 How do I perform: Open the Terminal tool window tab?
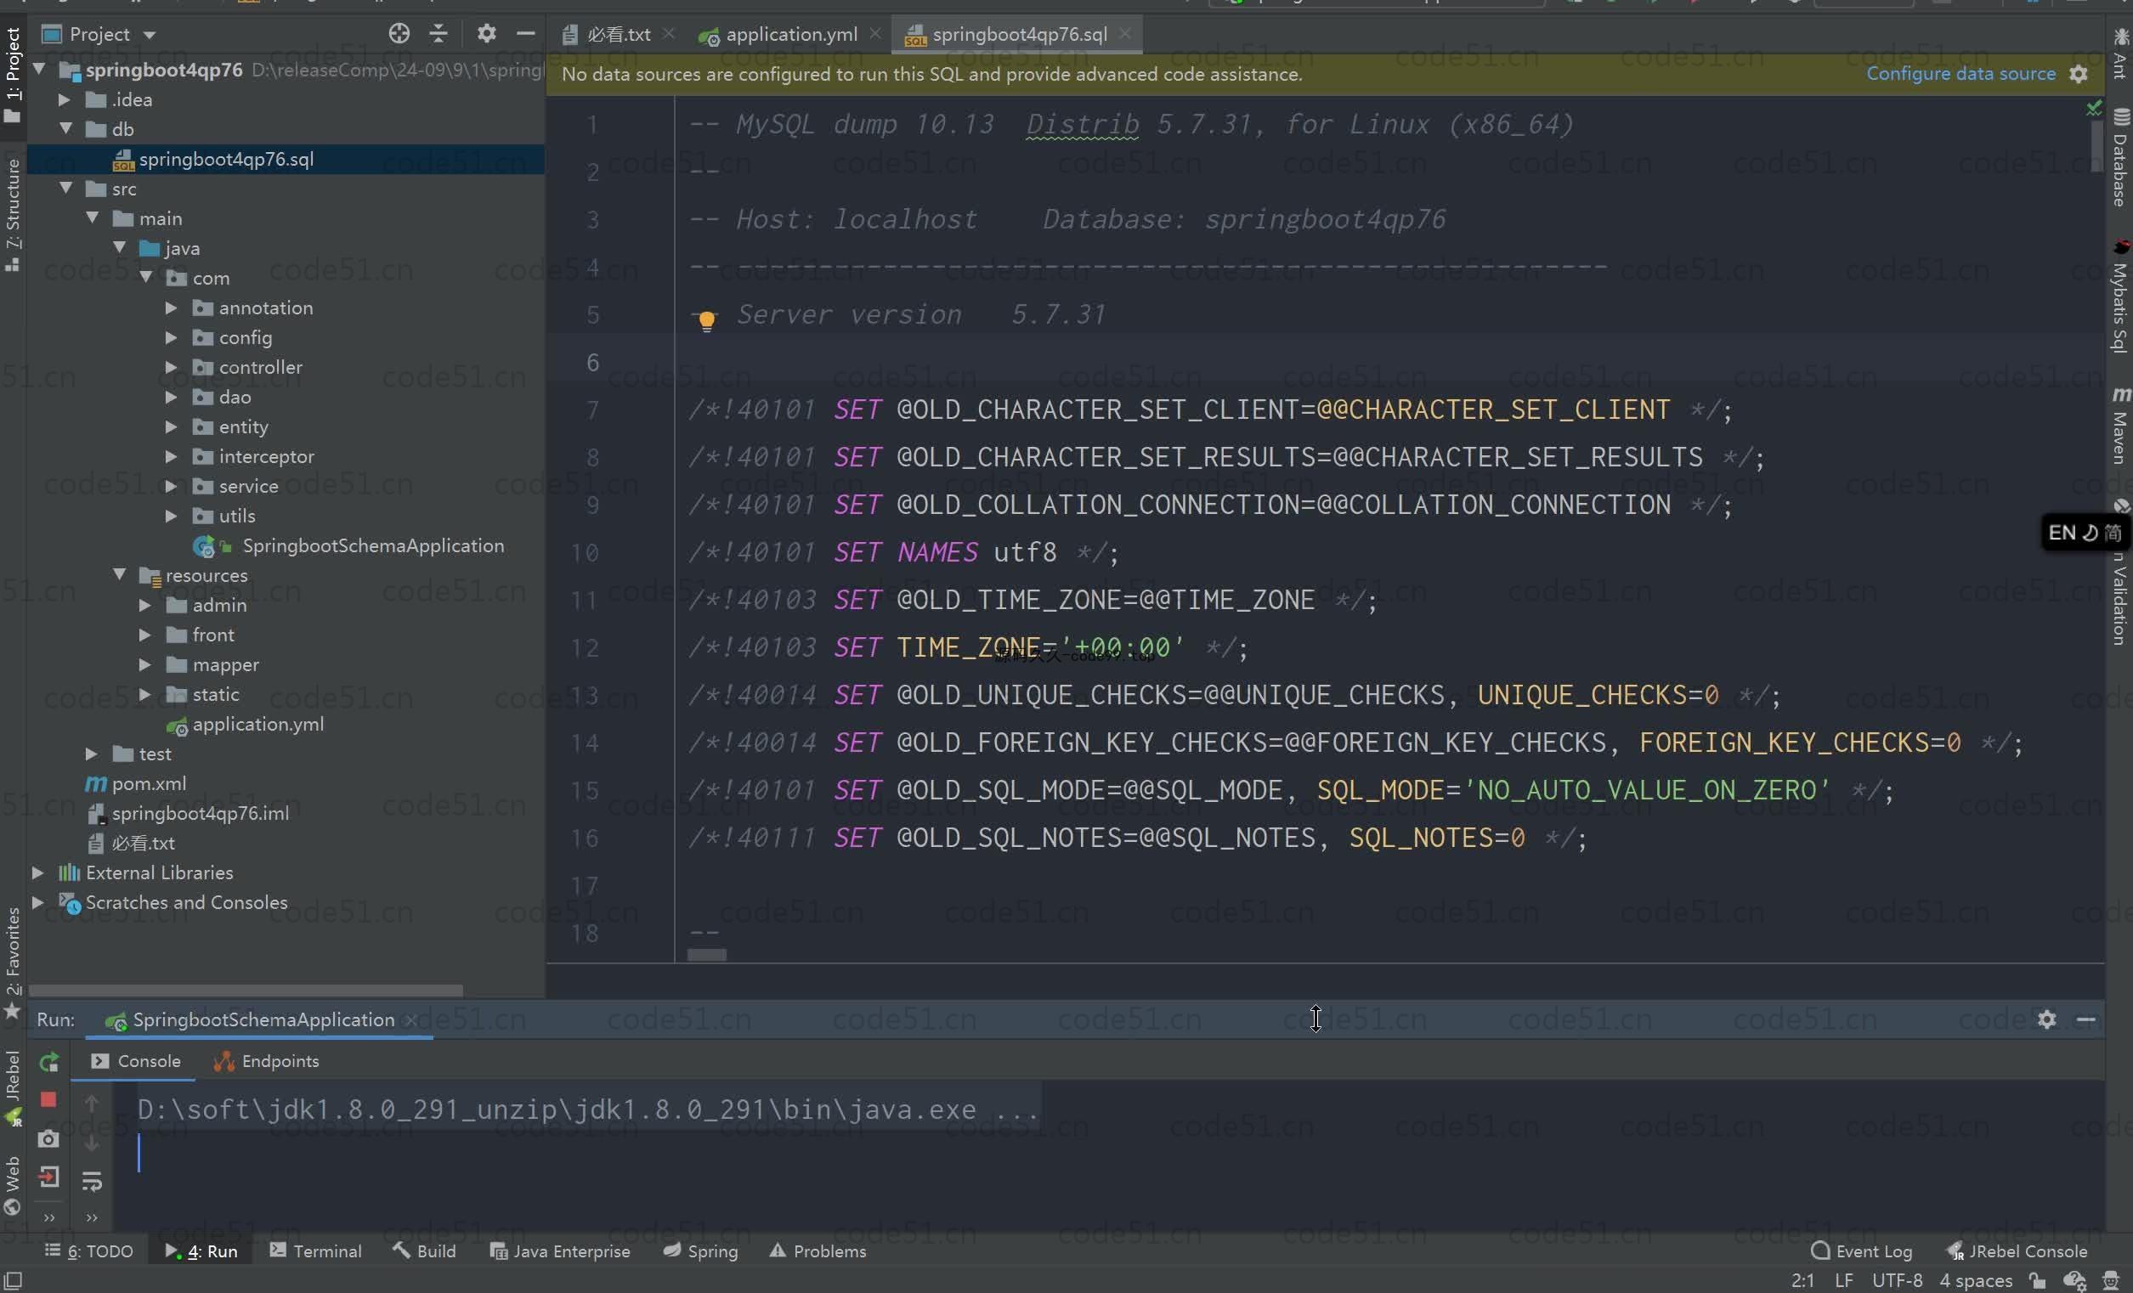click(316, 1251)
